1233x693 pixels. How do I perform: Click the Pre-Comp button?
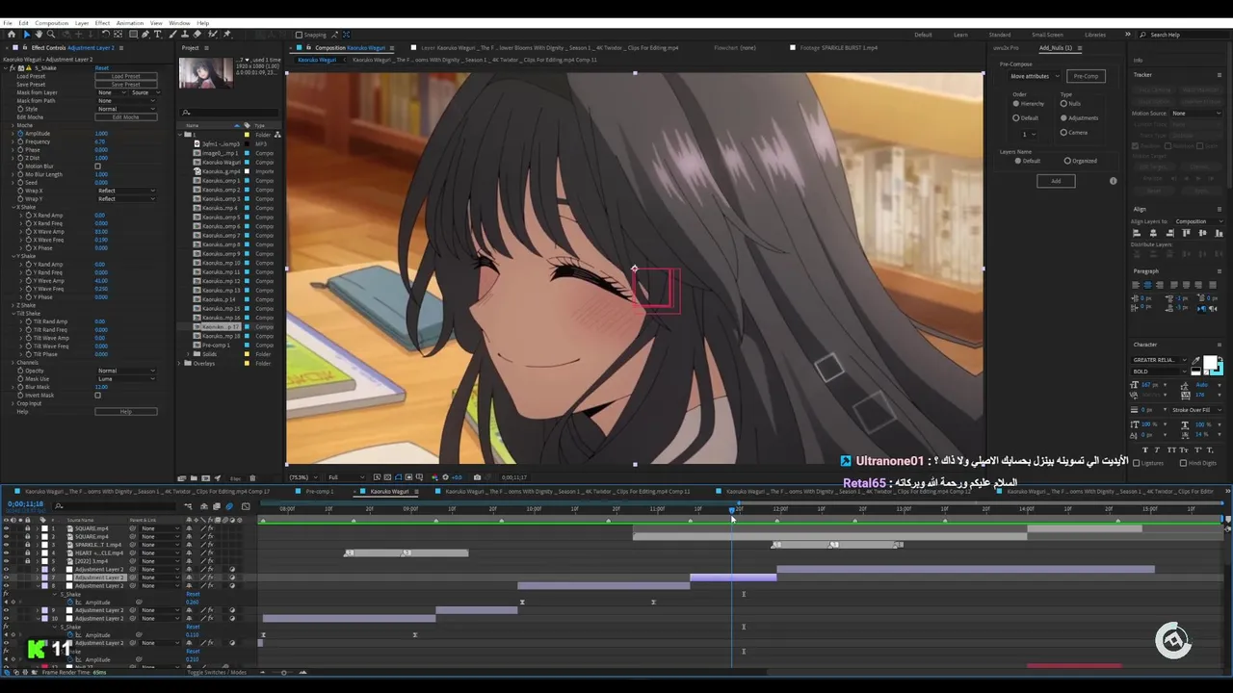1086,76
